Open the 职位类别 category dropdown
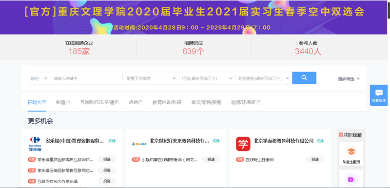 pos(264,78)
